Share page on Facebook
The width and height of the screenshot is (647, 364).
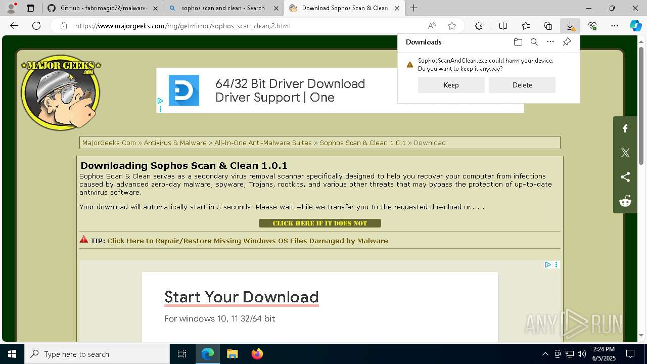pyautogui.click(x=625, y=128)
